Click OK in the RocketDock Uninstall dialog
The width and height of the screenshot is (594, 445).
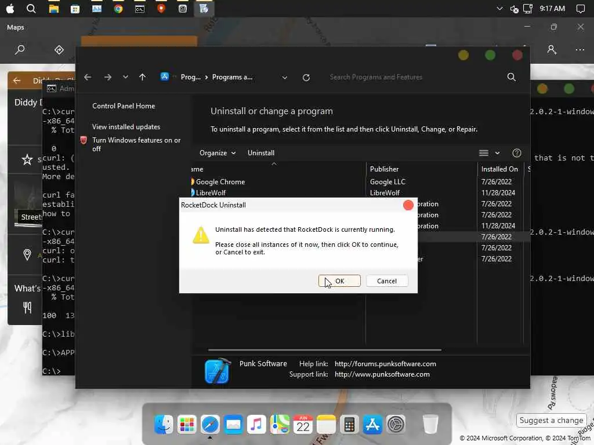point(339,281)
